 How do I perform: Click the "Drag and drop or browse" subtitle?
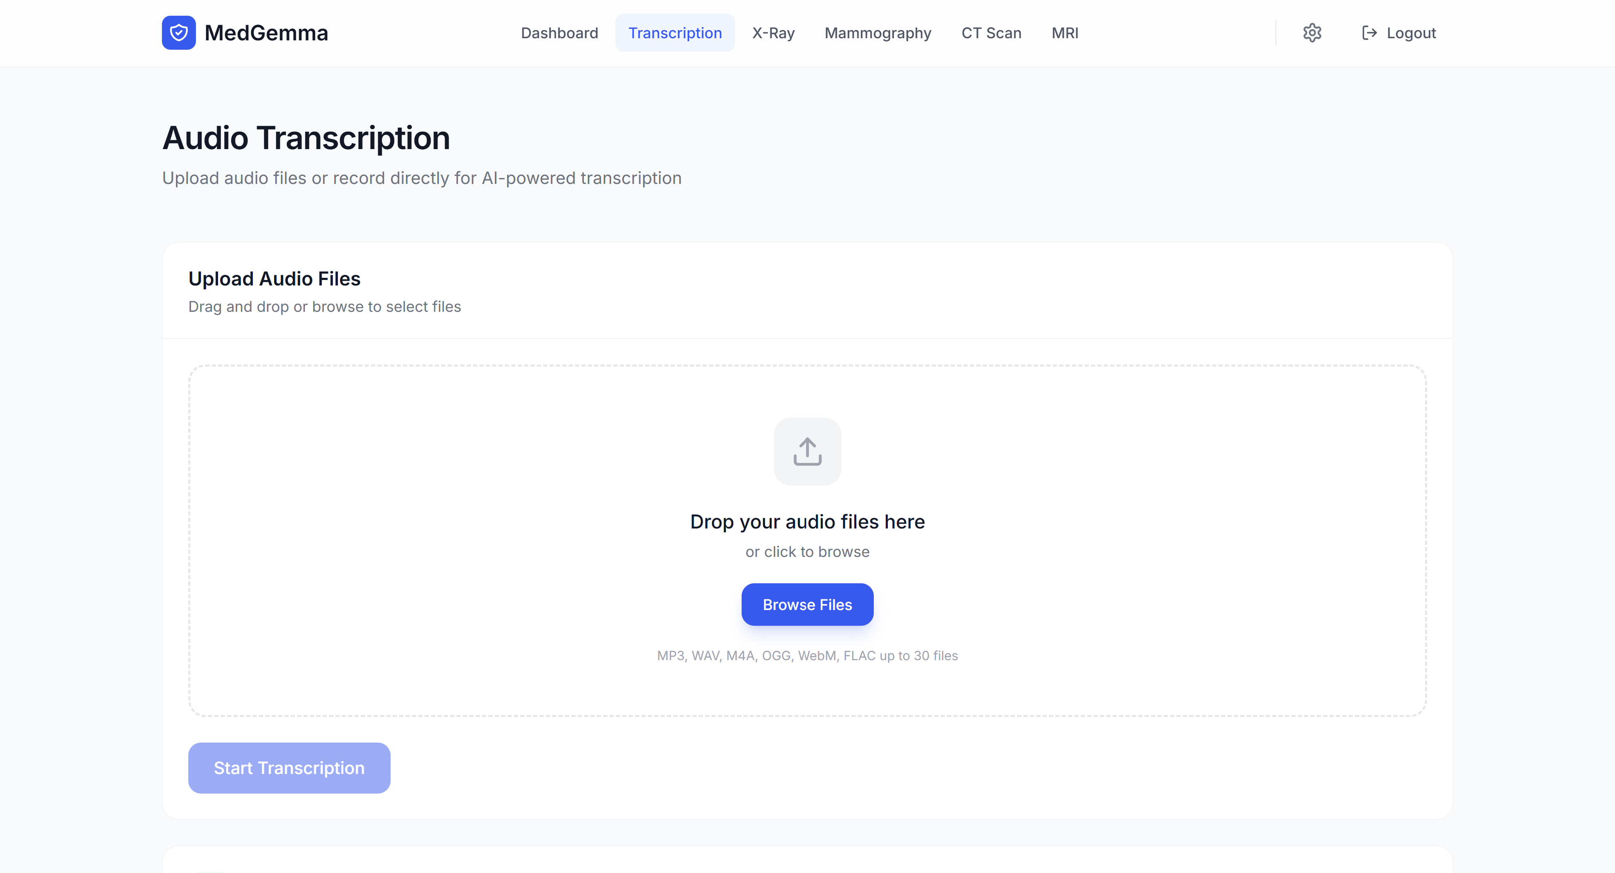point(324,306)
